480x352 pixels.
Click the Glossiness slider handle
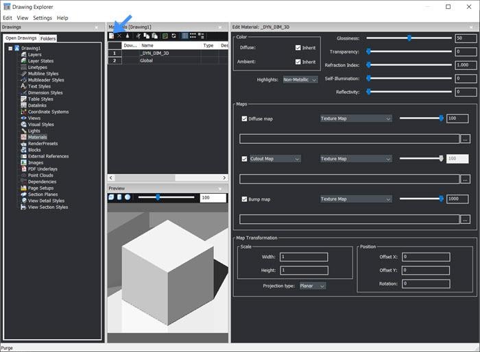409,38
